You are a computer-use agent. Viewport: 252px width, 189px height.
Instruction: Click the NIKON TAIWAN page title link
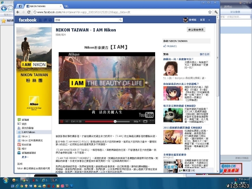click(72, 30)
